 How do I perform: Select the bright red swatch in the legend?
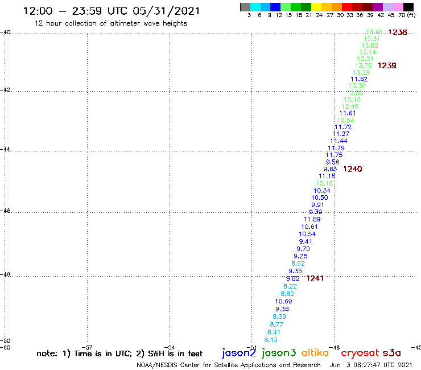pos(347,7)
